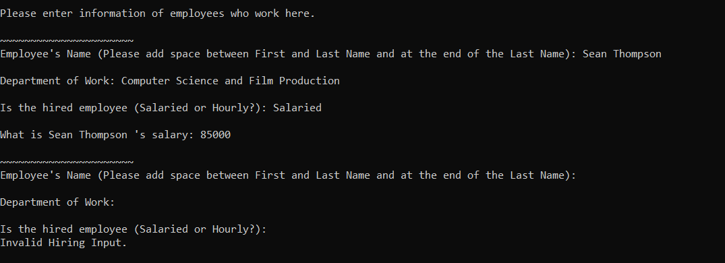Click the first tilde separator line
Viewport: 725px width, 263px height.
pos(67,40)
